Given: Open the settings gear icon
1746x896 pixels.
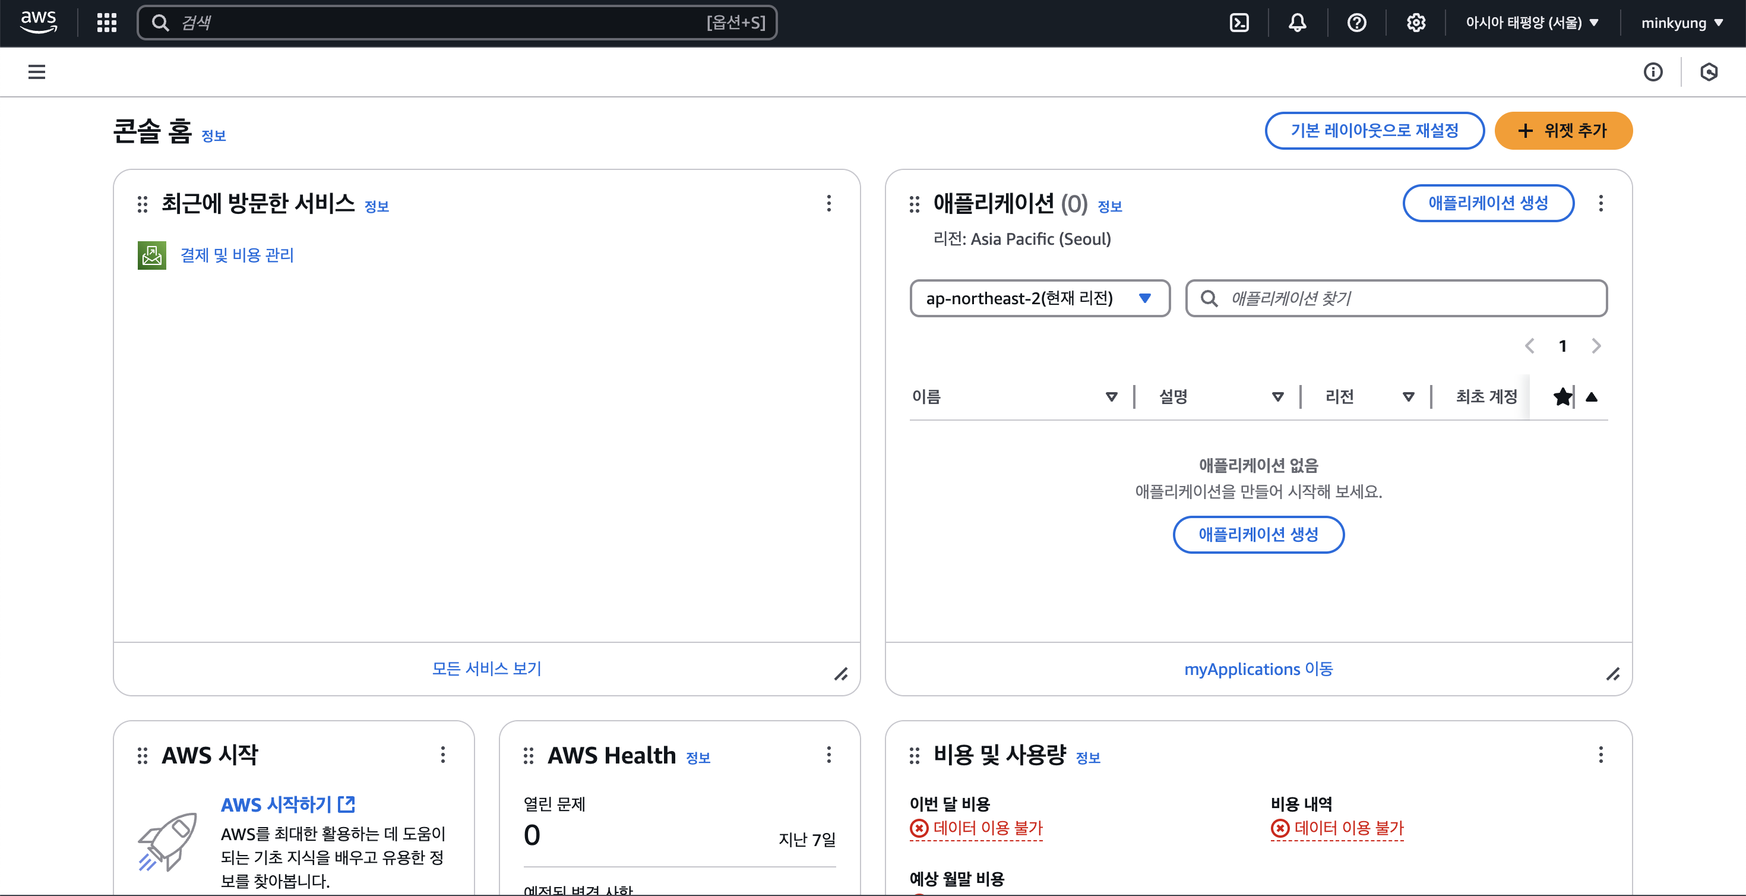Looking at the screenshot, I should pos(1416,23).
